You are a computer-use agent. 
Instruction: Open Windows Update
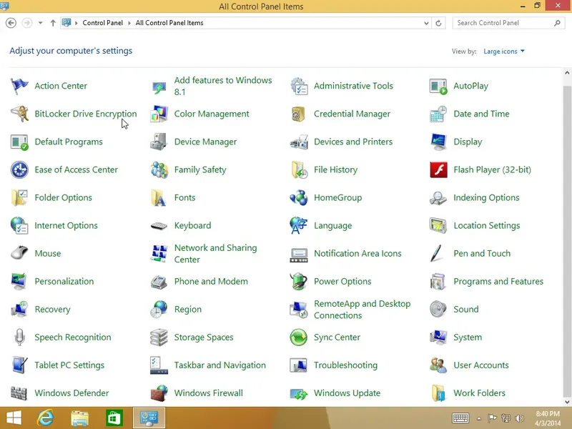tap(347, 393)
